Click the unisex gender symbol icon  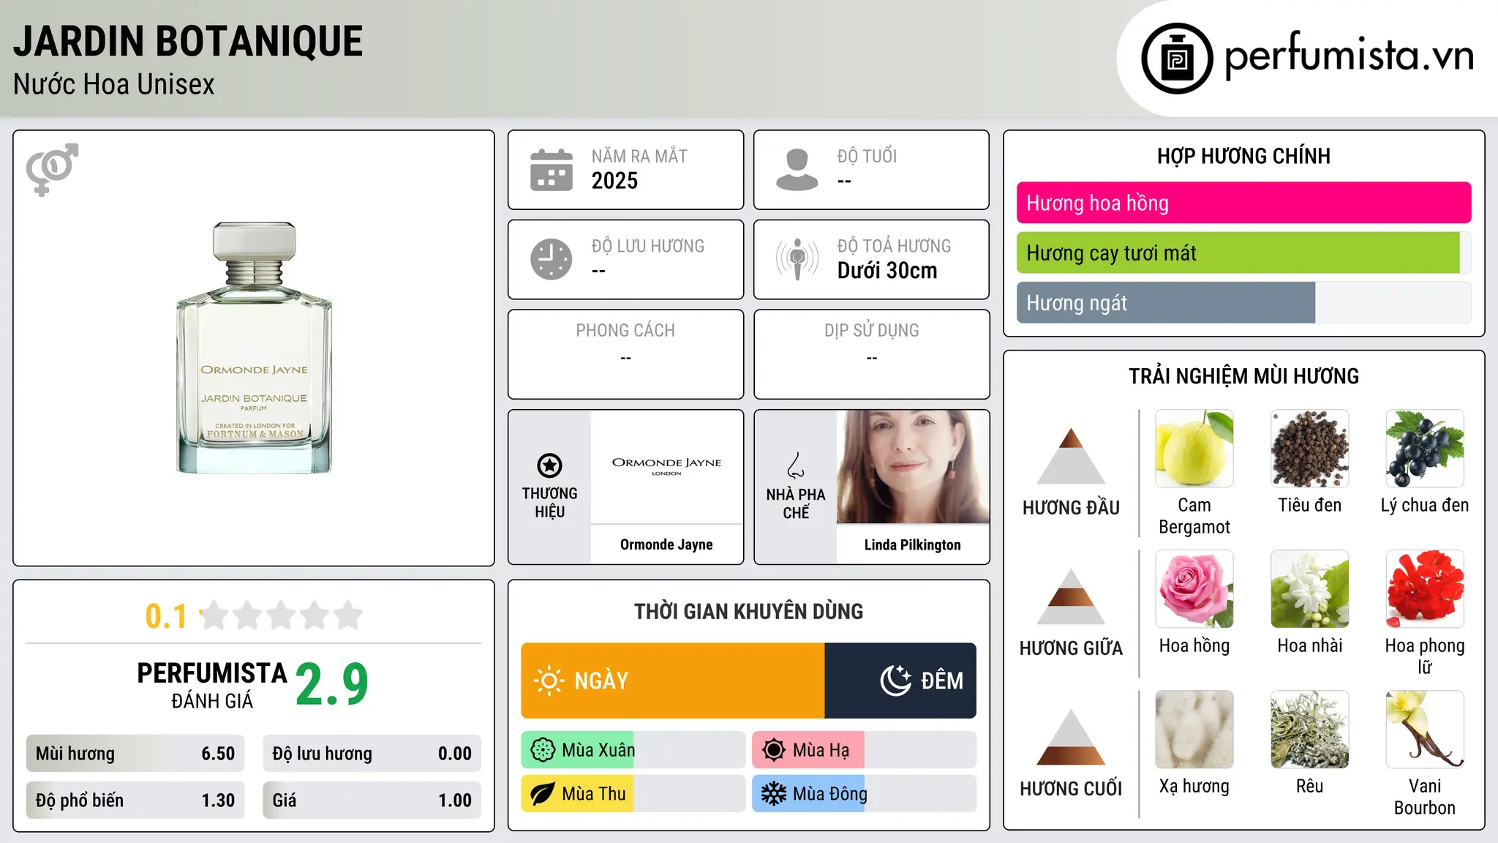click(52, 170)
